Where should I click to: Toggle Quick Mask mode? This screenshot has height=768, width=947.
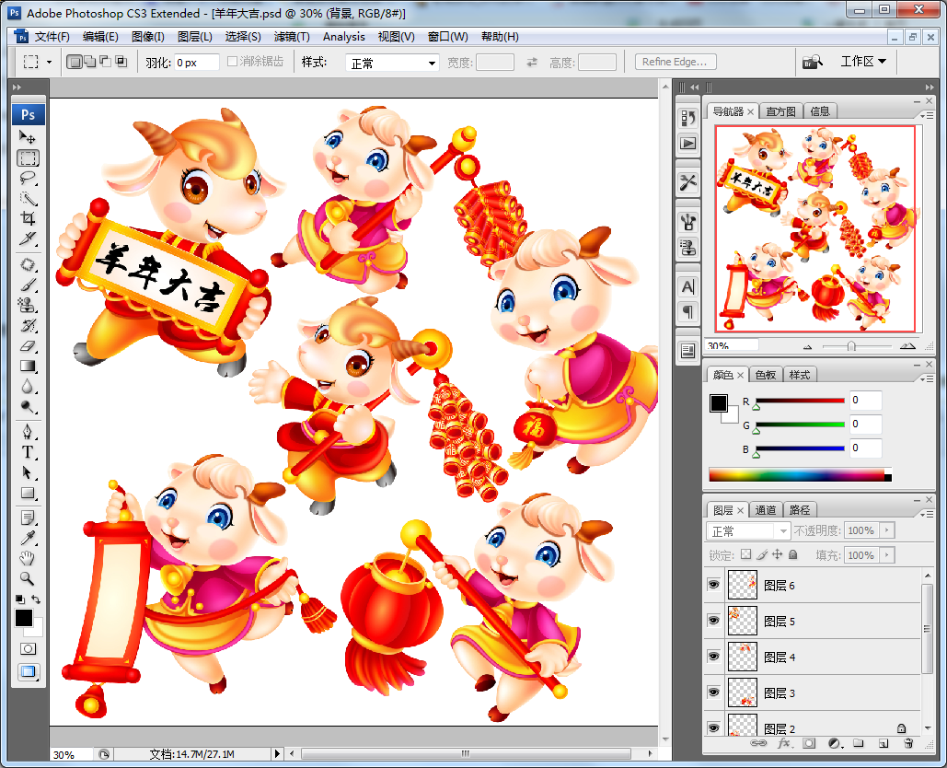[x=28, y=649]
